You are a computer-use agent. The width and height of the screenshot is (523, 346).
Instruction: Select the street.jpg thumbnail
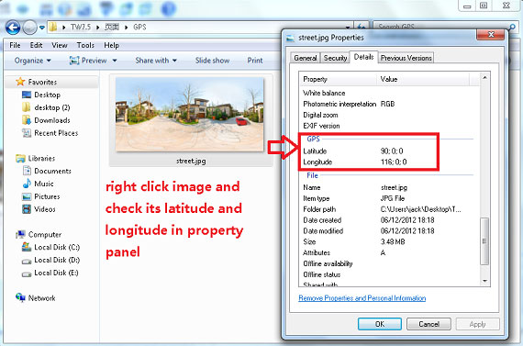(x=189, y=115)
